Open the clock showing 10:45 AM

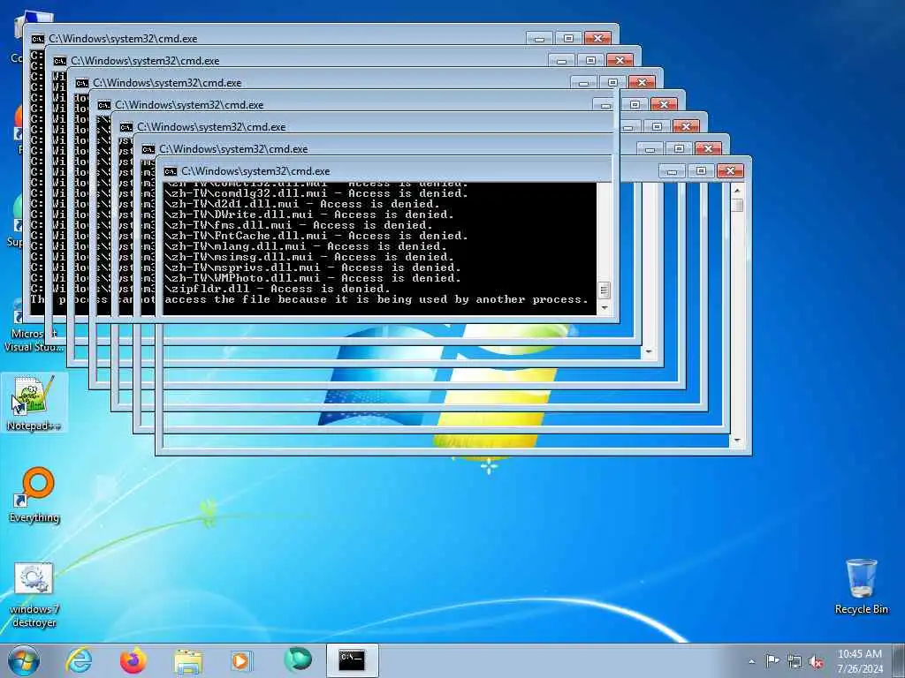pyautogui.click(x=860, y=661)
